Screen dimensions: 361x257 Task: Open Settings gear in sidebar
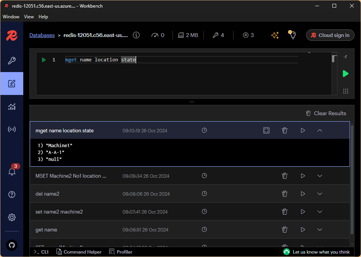pos(12,217)
